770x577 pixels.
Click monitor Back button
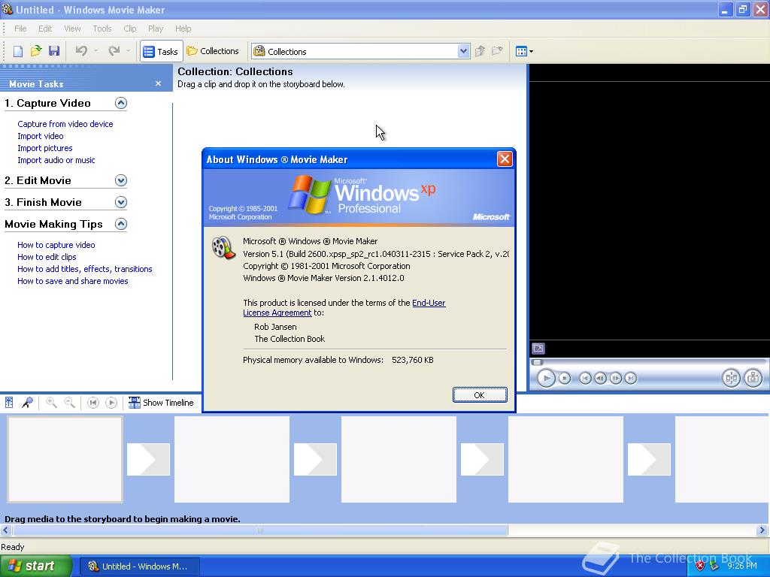point(585,379)
